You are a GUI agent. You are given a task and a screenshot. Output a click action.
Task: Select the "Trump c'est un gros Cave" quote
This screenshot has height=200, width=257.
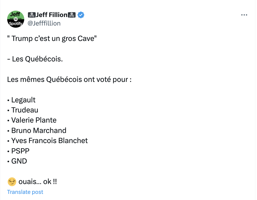52,39
